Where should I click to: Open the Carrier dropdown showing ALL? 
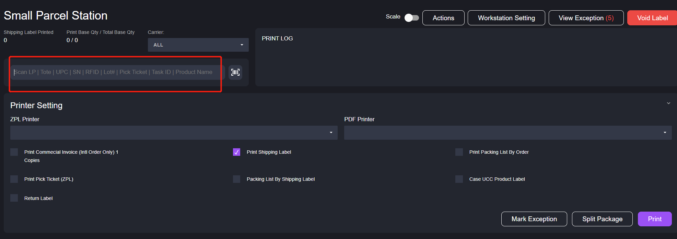(198, 45)
